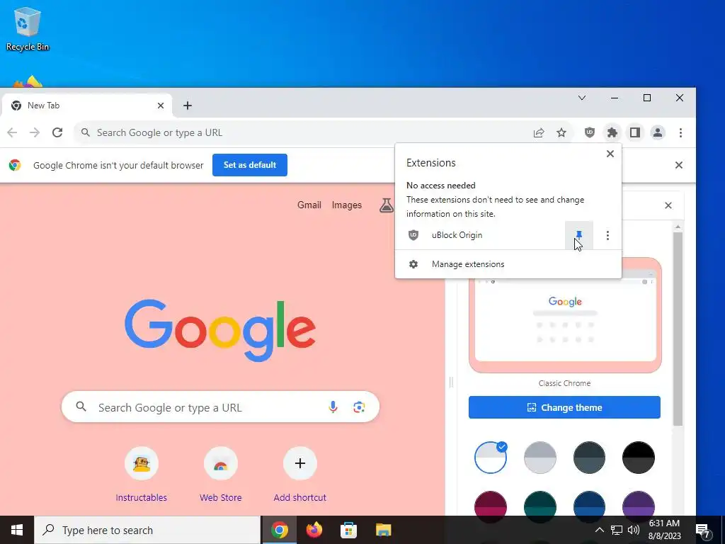Select the New Tab tab
Viewport: 725px width, 544px height.
point(87,106)
